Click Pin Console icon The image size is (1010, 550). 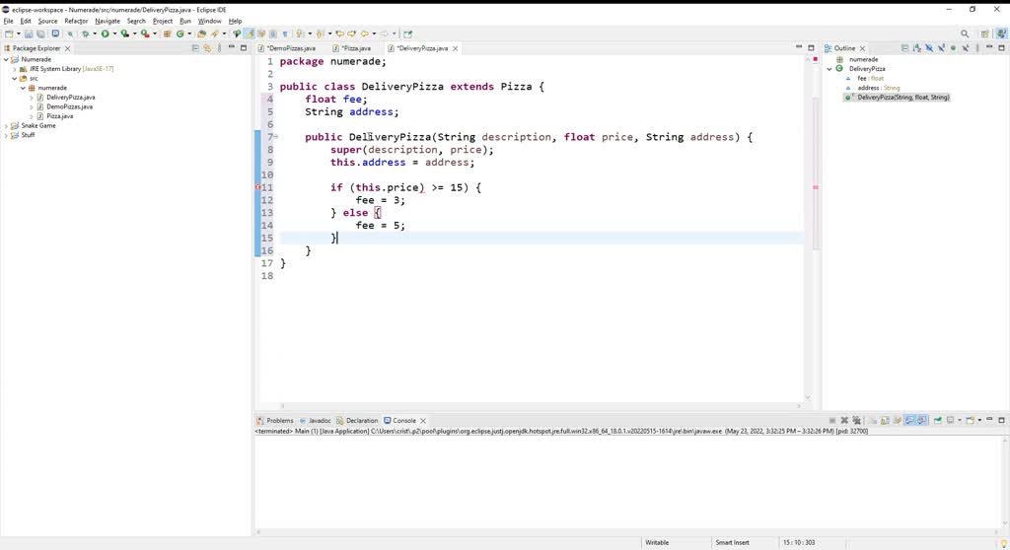tap(938, 420)
